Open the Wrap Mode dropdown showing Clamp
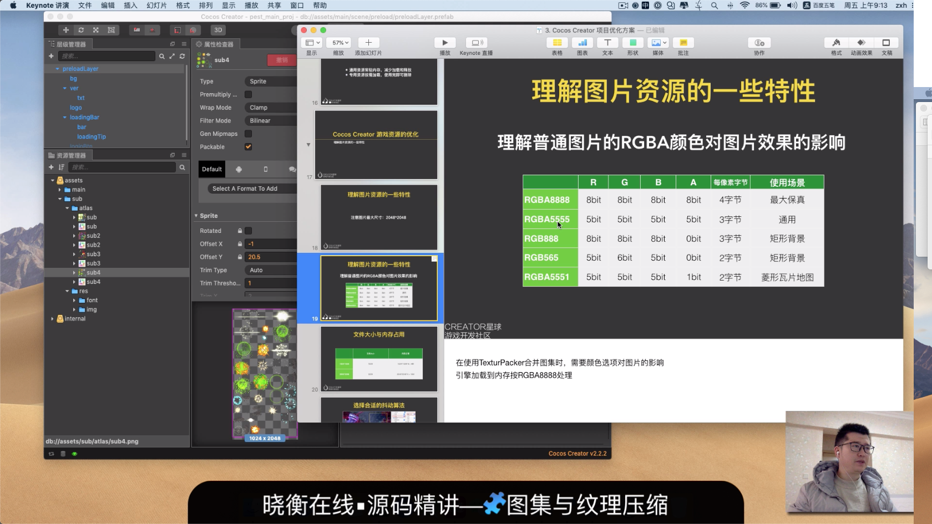 click(x=271, y=108)
